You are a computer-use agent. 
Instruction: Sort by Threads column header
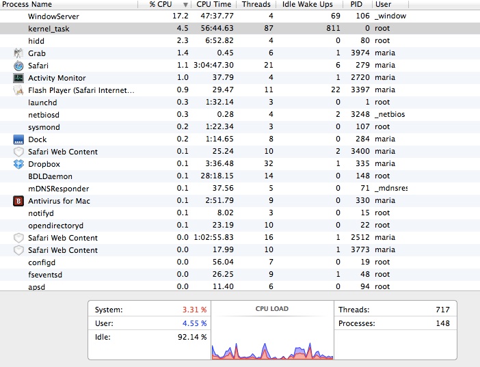[x=256, y=4]
